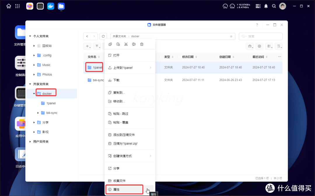Launch the file manager icon on the dock
The width and height of the screenshot is (315, 196).
point(61,6)
